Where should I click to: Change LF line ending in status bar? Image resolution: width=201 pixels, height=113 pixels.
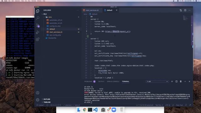pyautogui.click(x=173, y=105)
